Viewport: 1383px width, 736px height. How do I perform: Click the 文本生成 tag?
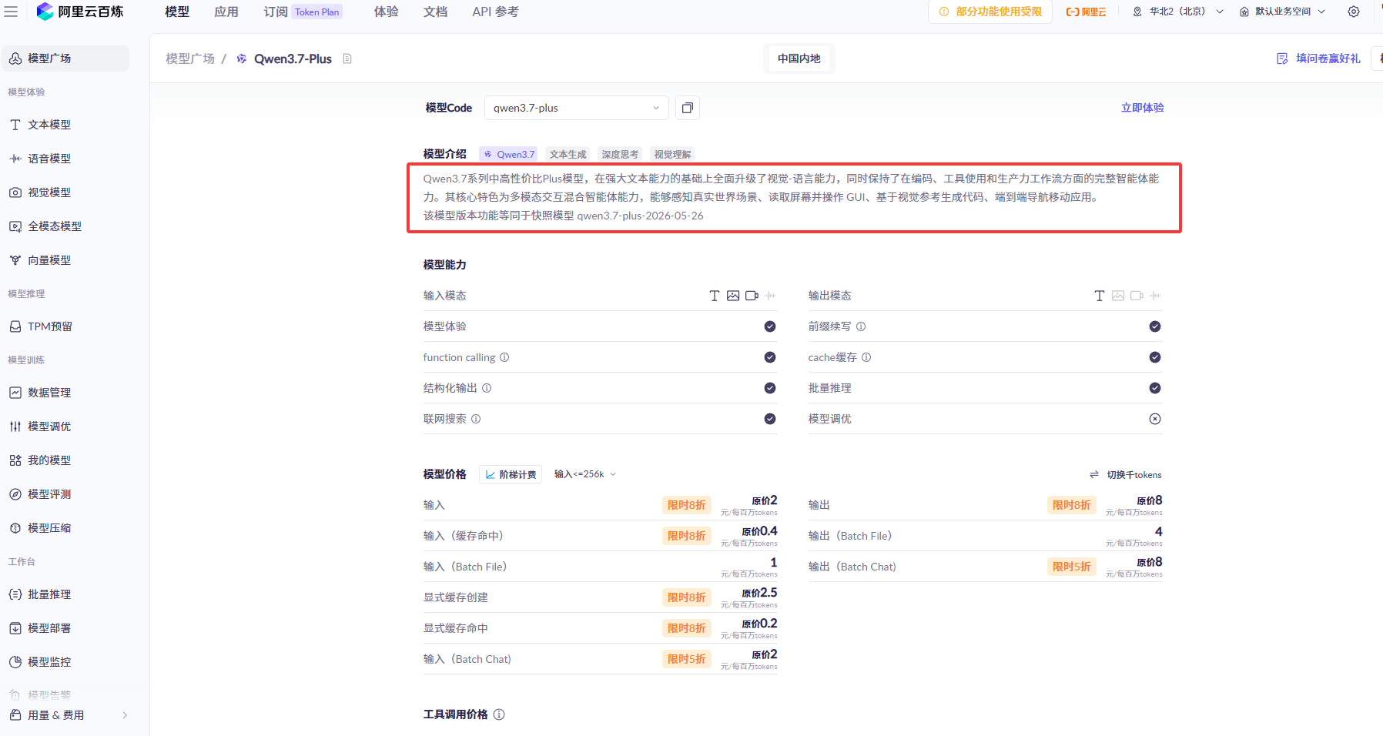tap(568, 154)
